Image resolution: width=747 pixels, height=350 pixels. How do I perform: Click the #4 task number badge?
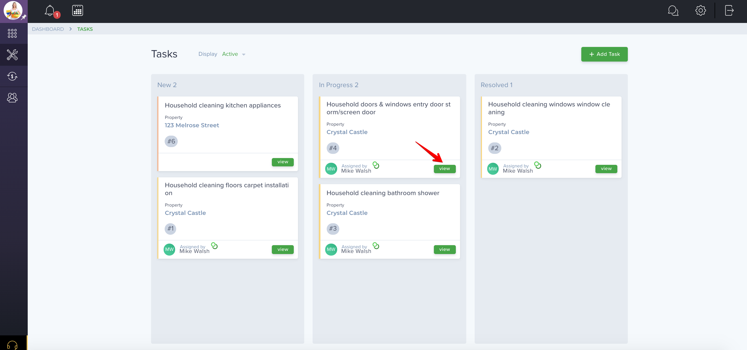tap(333, 148)
